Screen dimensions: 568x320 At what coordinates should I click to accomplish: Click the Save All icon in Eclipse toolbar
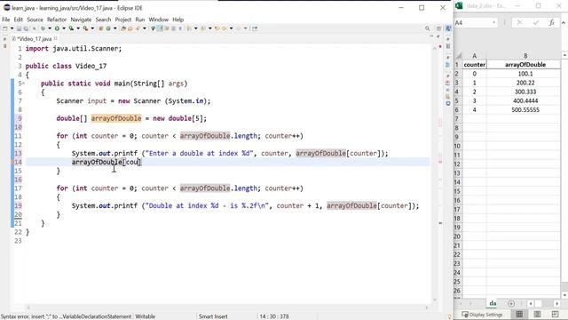click(x=26, y=28)
